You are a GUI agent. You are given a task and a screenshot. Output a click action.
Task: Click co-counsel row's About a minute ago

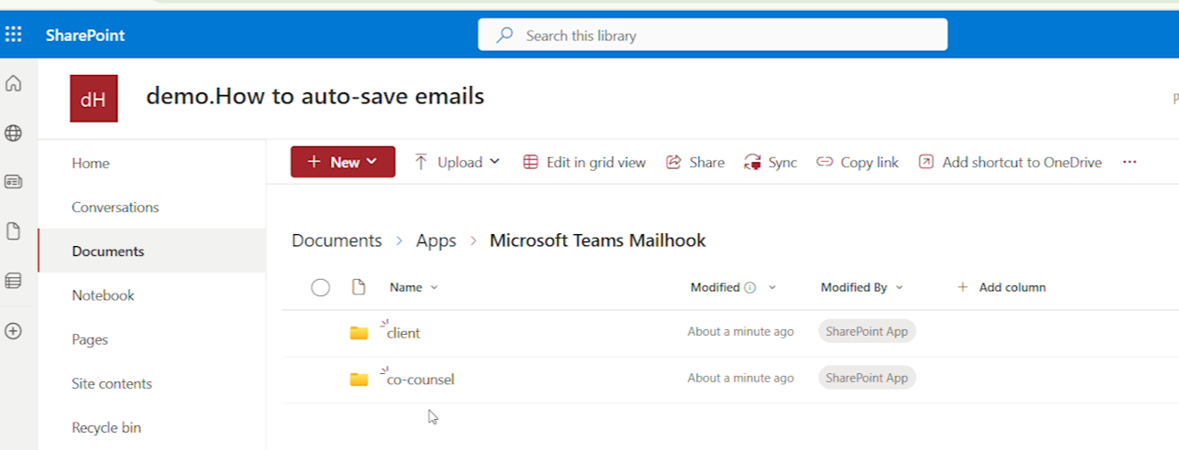[x=741, y=378]
